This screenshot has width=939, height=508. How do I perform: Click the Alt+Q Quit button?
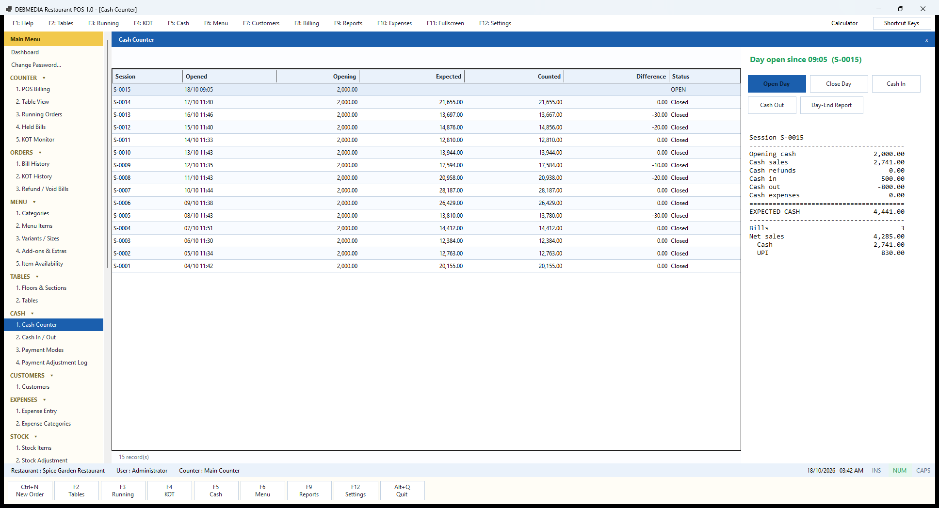coord(402,491)
